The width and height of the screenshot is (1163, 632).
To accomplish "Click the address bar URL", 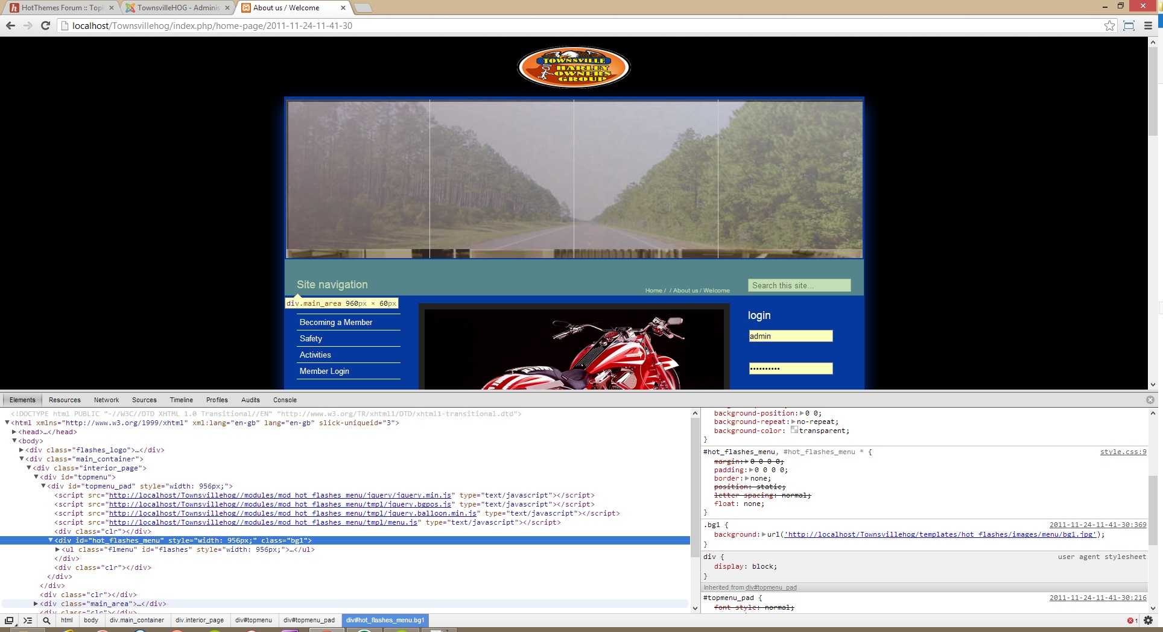I will tap(212, 25).
